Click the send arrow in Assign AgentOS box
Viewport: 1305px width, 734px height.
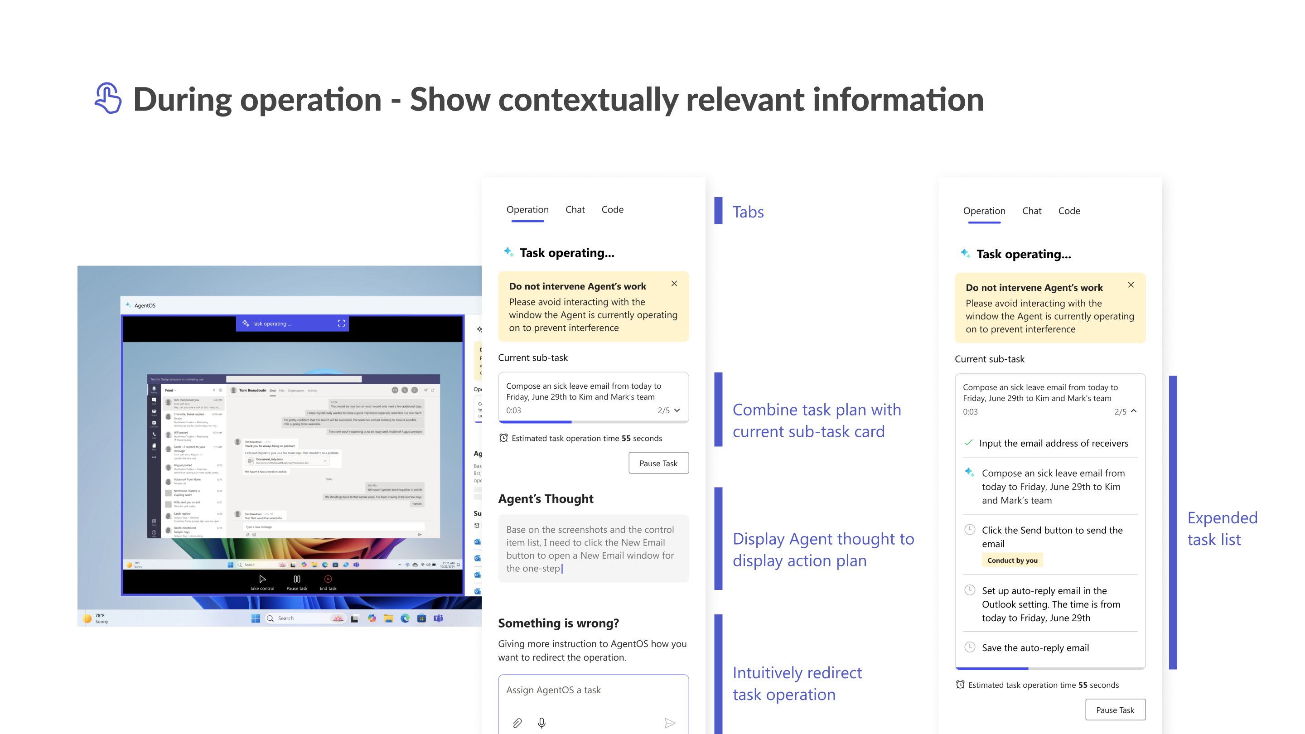pos(670,723)
